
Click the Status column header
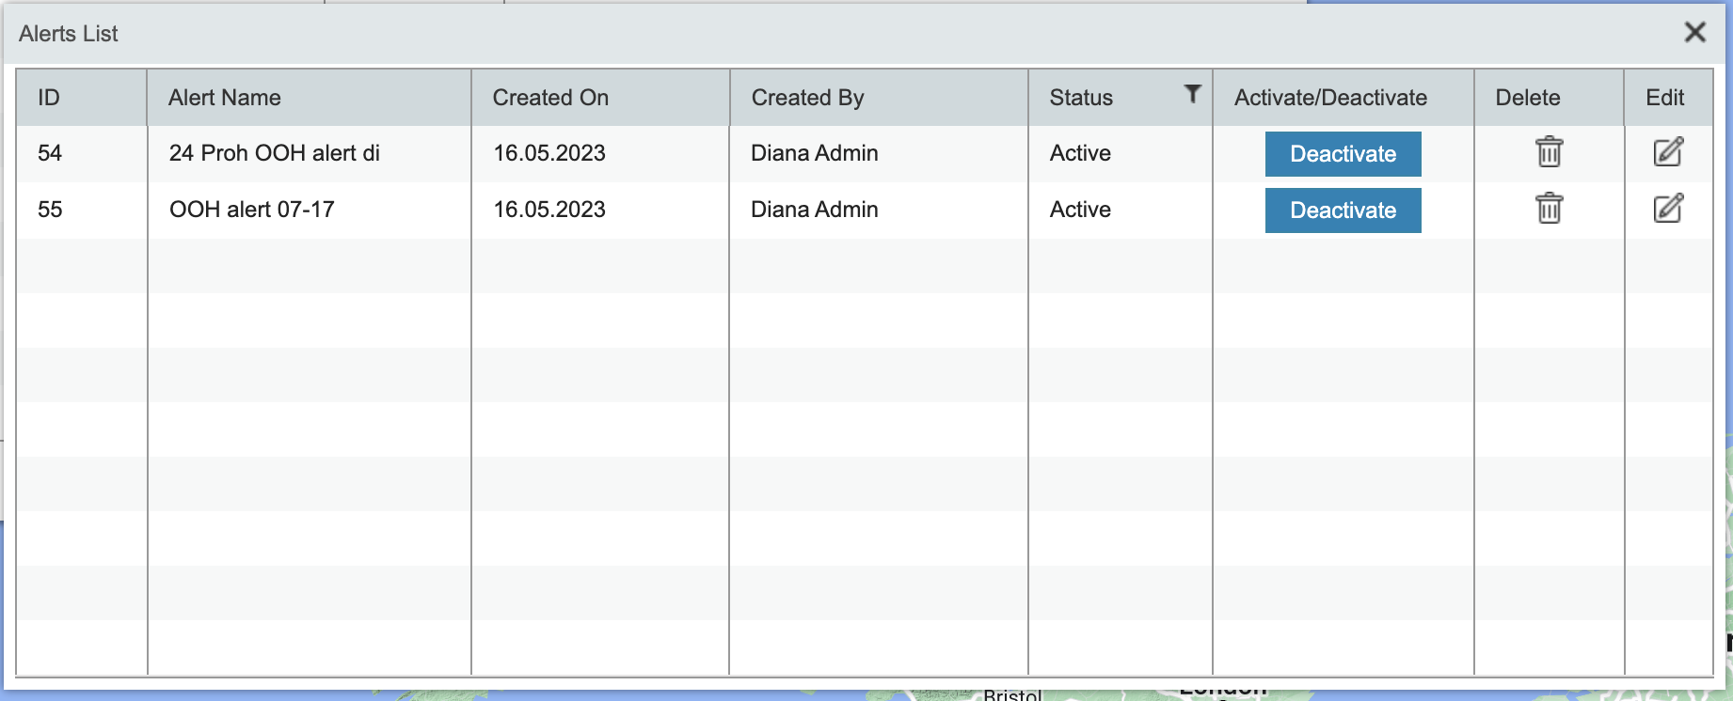pyautogui.click(x=1081, y=98)
